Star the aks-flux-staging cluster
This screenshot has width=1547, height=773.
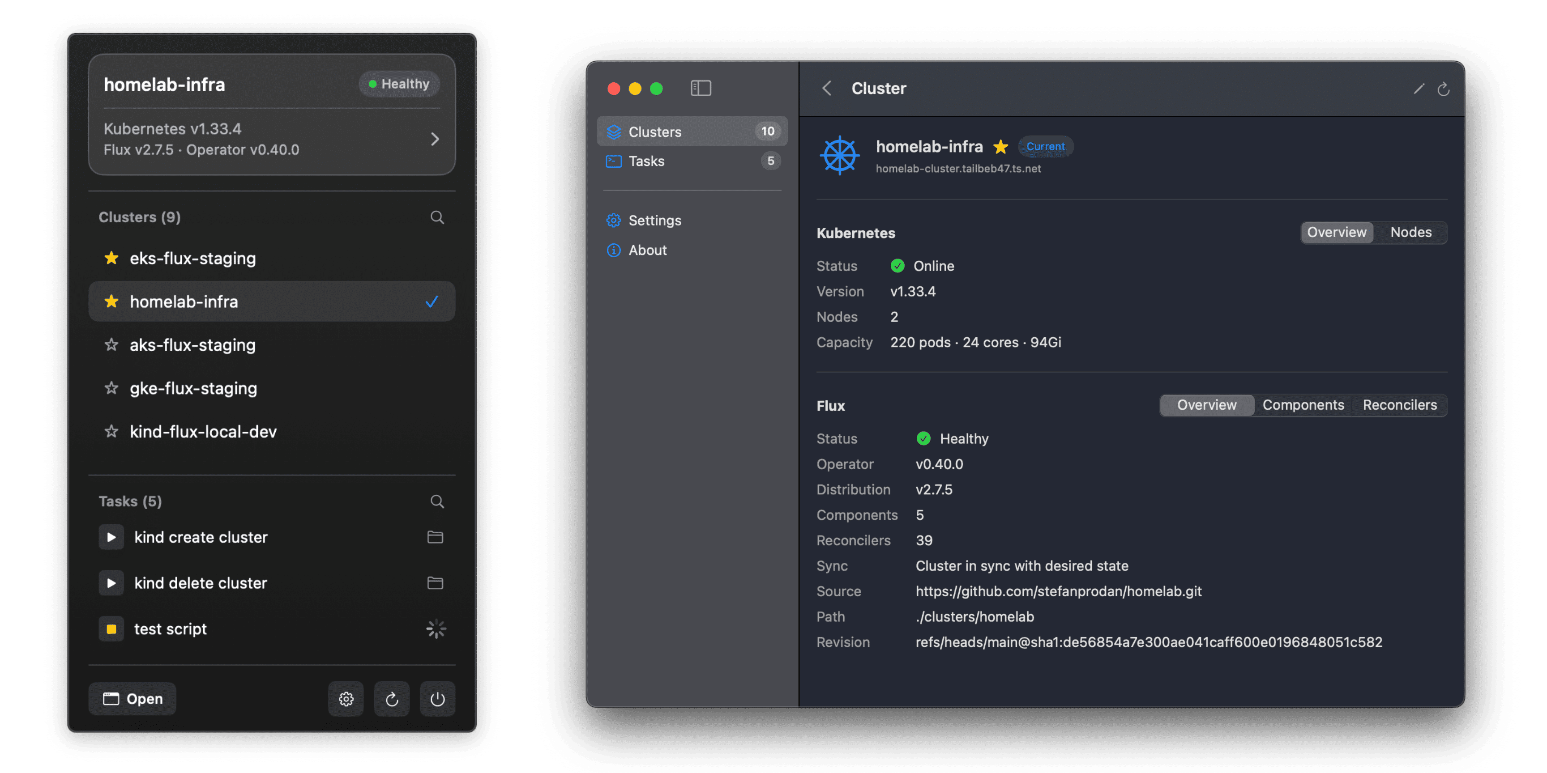[111, 344]
